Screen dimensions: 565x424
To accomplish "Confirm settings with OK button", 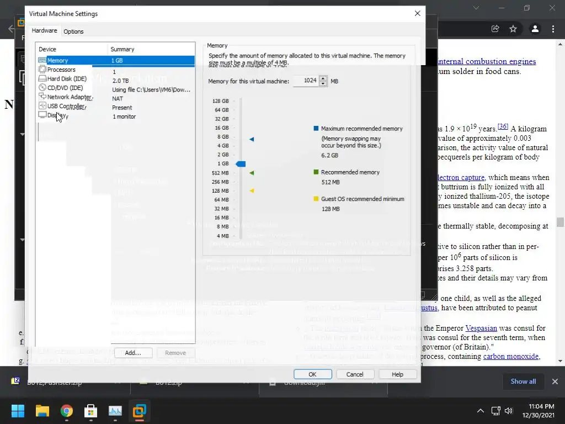I will pos(312,374).
